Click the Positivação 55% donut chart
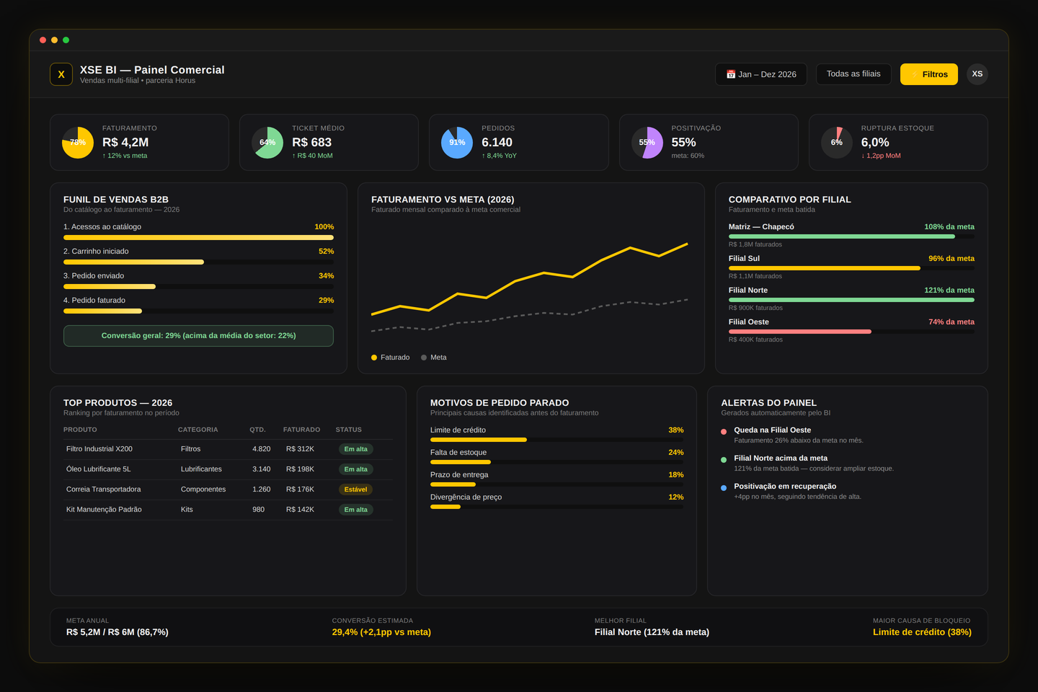Image resolution: width=1038 pixels, height=692 pixels. pos(647,143)
